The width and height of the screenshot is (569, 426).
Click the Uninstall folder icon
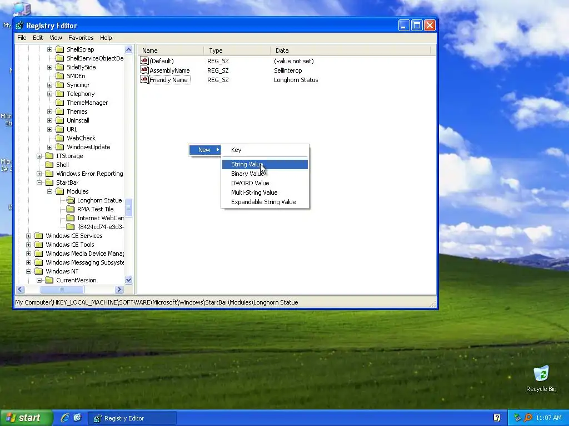tap(60, 120)
